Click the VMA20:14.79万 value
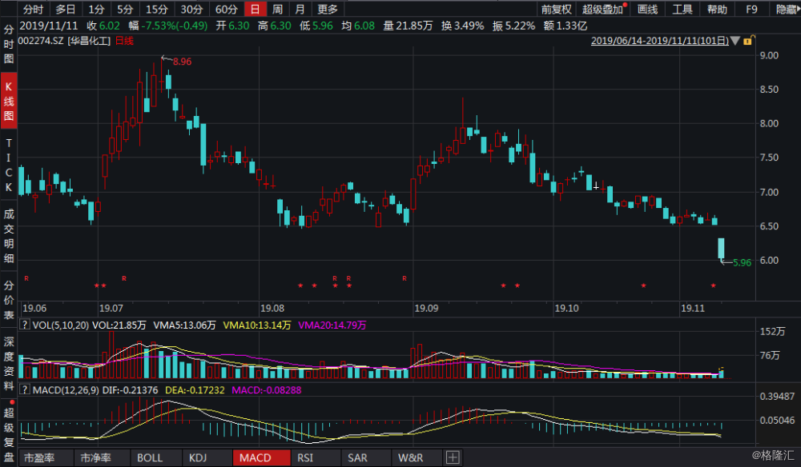 [x=332, y=325]
